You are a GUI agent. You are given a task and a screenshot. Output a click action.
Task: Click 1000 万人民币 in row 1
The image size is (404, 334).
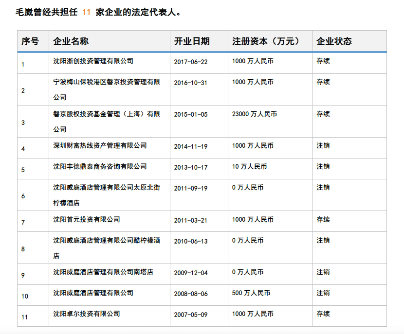coord(253,61)
